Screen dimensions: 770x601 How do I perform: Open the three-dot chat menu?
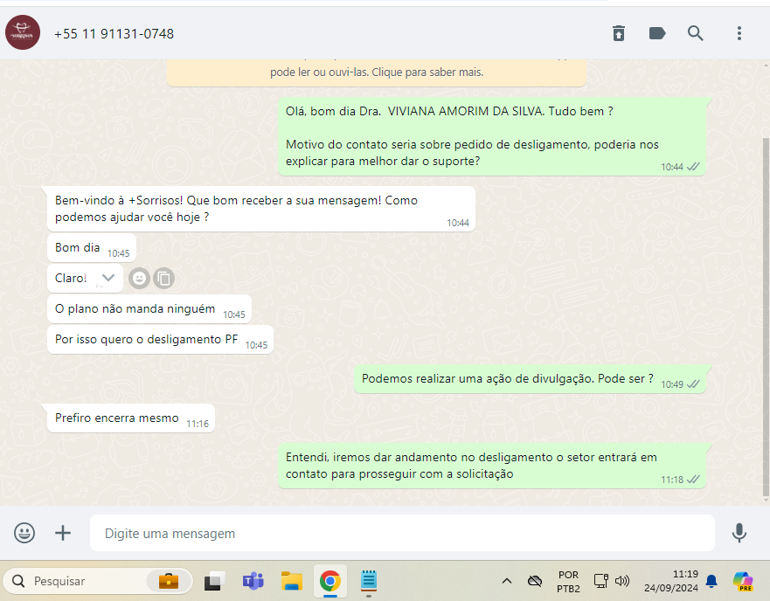pos(739,33)
